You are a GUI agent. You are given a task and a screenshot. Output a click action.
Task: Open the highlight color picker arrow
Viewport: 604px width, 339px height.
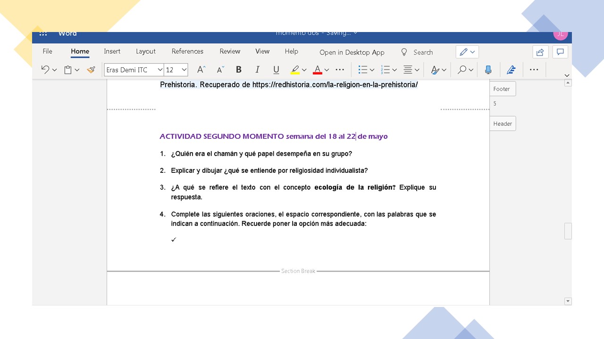click(304, 70)
